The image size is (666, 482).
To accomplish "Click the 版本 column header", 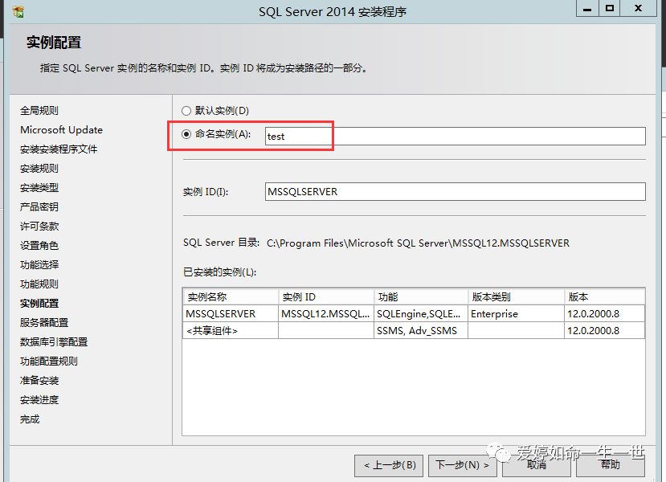I will coord(604,297).
